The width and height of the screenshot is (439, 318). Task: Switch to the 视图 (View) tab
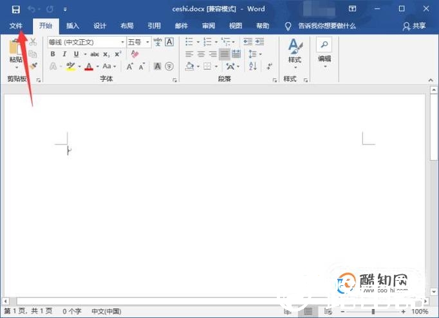(x=236, y=26)
